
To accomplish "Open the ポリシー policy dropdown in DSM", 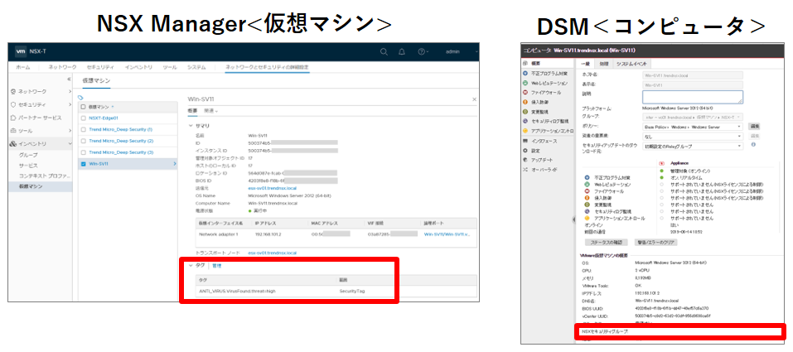I will pyautogui.click(x=693, y=127).
